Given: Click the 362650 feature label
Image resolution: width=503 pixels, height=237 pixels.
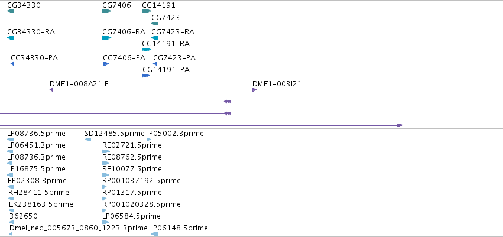Looking at the screenshot, I should pos(24,216).
